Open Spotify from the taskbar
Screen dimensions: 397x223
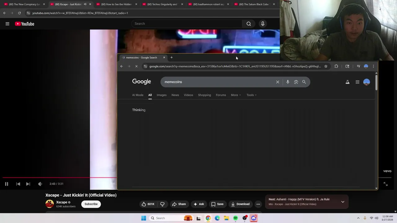click(x=235, y=218)
